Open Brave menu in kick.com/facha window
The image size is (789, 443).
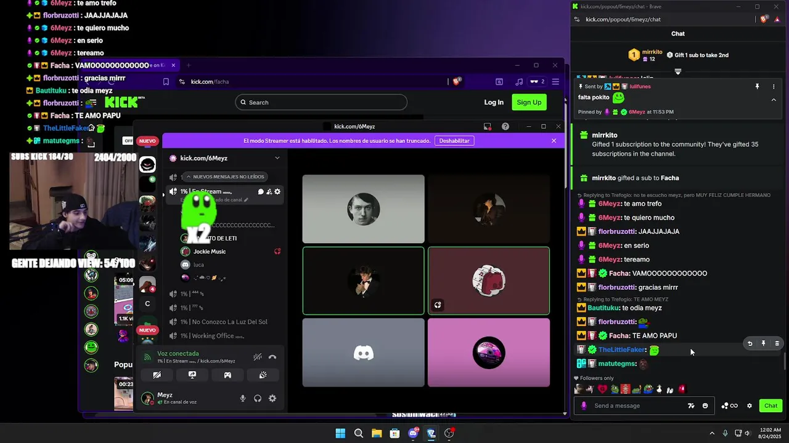(555, 81)
